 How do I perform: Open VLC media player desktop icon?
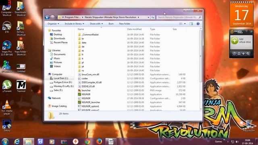7,108
